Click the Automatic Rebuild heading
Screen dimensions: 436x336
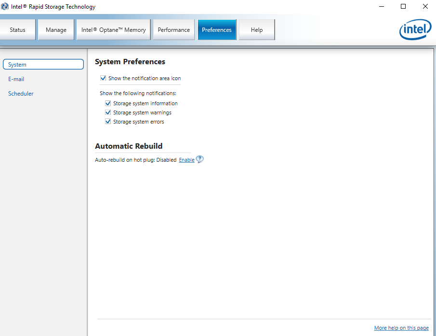pyautogui.click(x=129, y=146)
